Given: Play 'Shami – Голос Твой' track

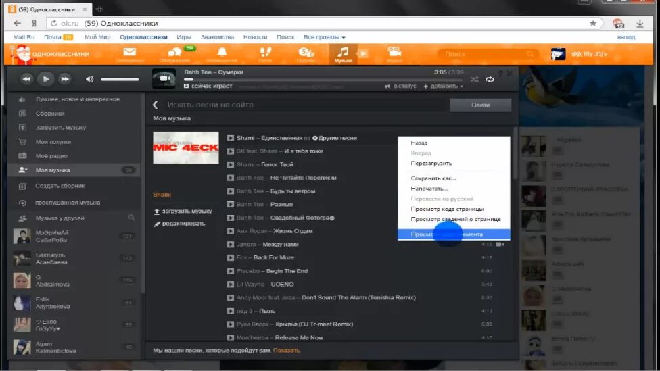Looking at the screenshot, I should click(x=230, y=164).
